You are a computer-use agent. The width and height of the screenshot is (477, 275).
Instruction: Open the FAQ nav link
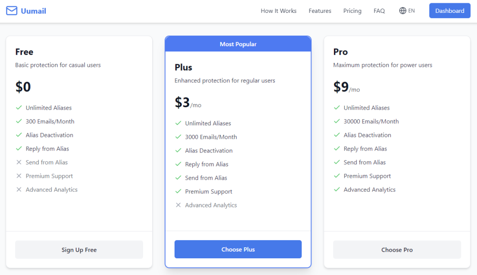click(x=379, y=11)
